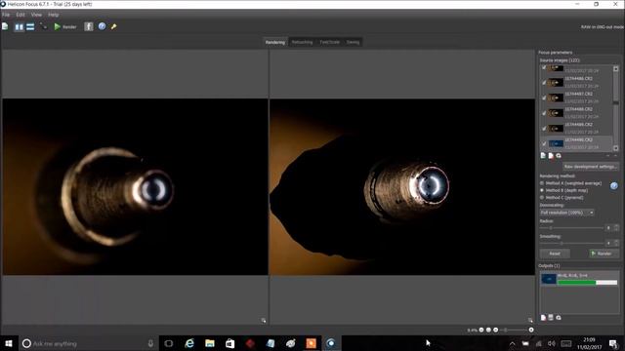Open rendering method help icon
Viewport: 625px width, 351px height.
tap(614, 186)
